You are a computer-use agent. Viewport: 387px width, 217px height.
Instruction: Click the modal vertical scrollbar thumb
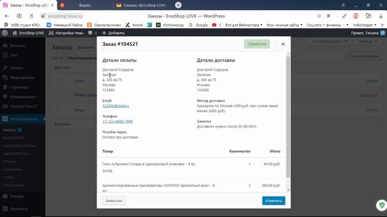click(x=288, y=117)
